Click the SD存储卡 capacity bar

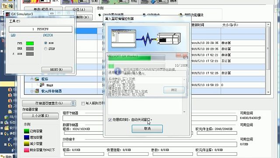tap(150, 144)
